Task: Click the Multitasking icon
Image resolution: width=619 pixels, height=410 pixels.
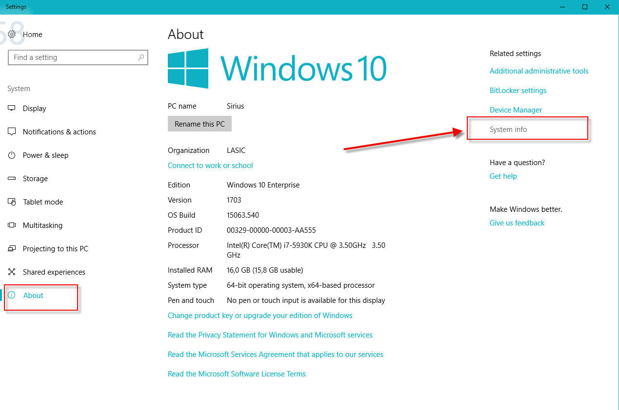Action: pos(12,225)
